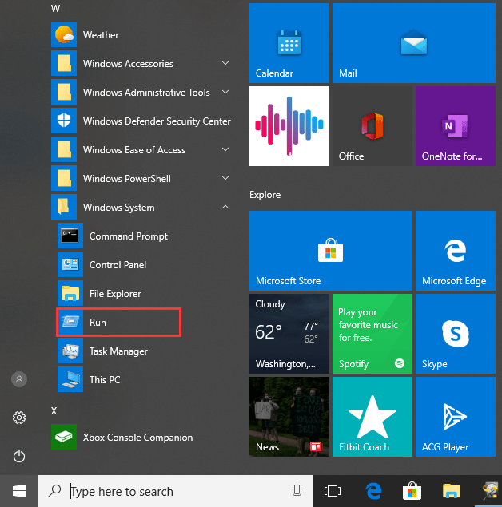Click the X letter group header
Viewport: 502px width, 507px height.
54,411
